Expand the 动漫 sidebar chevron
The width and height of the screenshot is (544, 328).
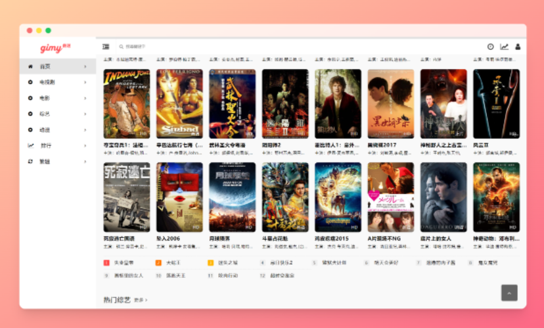(85, 129)
